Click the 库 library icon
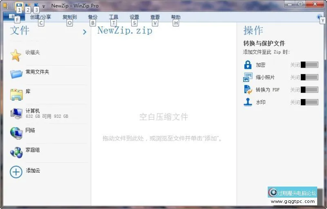 click(x=16, y=94)
